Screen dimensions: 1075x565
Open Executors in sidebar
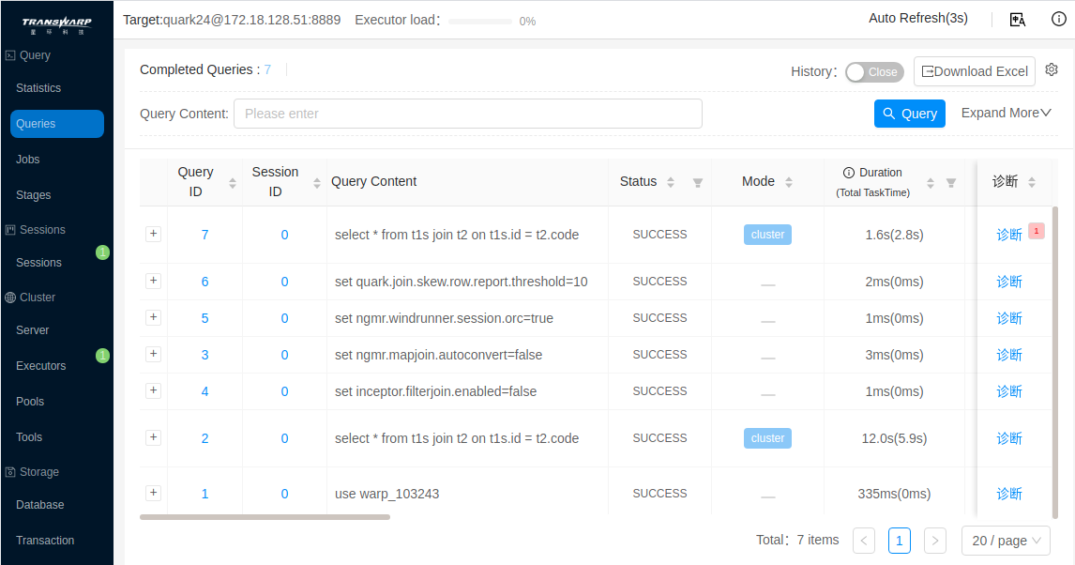tap(41, 365)
